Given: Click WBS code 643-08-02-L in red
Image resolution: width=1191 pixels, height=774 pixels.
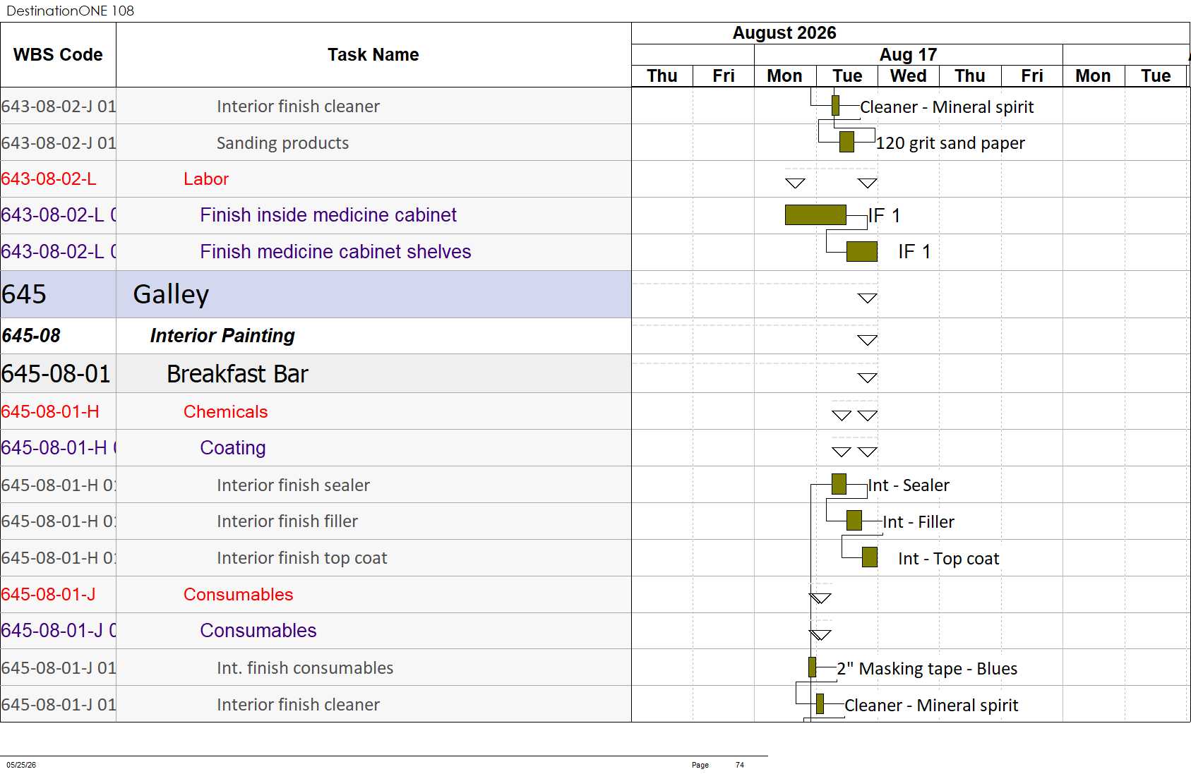Looking at the screenshot, I should 49,179.
